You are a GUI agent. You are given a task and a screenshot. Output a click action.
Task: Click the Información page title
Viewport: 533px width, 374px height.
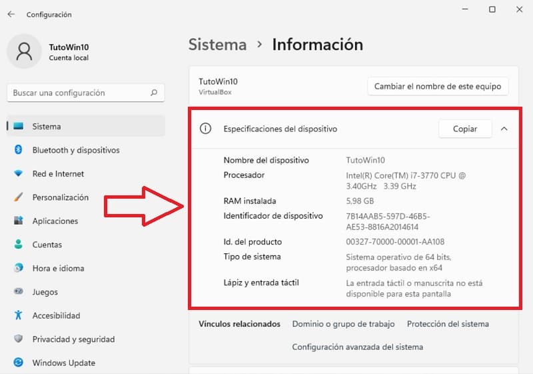pos(318,45)
